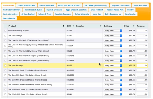Screen dimensions: 153x99
Task: Tick checkbox for SKU7678 row
Action: [5, 56]
